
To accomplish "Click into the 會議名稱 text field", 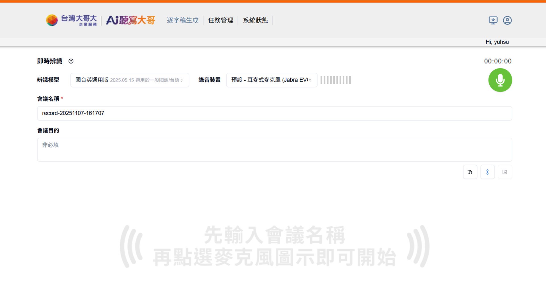I will tap(274, 113).
